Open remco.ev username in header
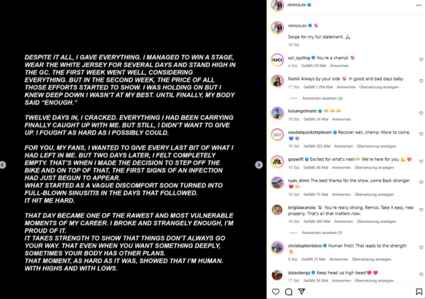 click(x=297, y=5)
